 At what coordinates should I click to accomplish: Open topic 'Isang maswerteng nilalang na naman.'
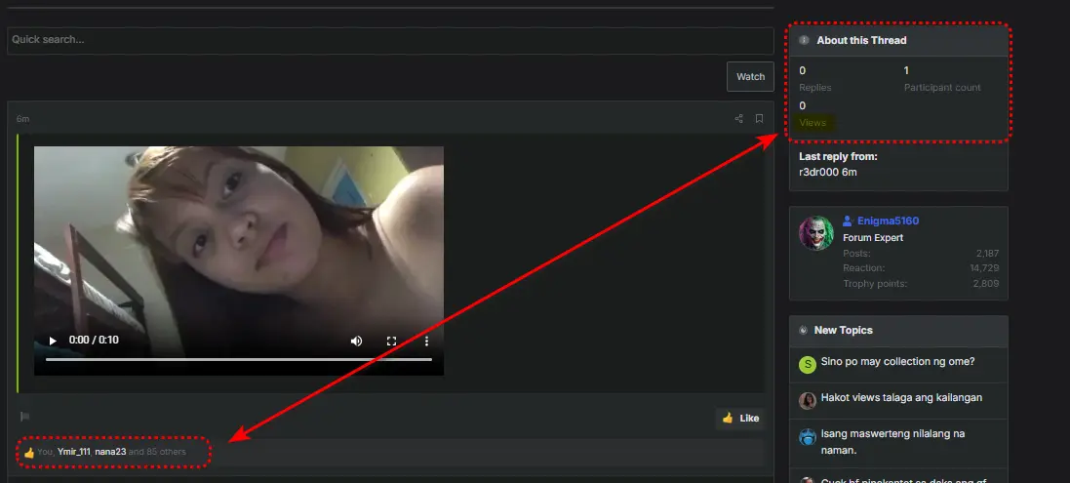point(892,441)
